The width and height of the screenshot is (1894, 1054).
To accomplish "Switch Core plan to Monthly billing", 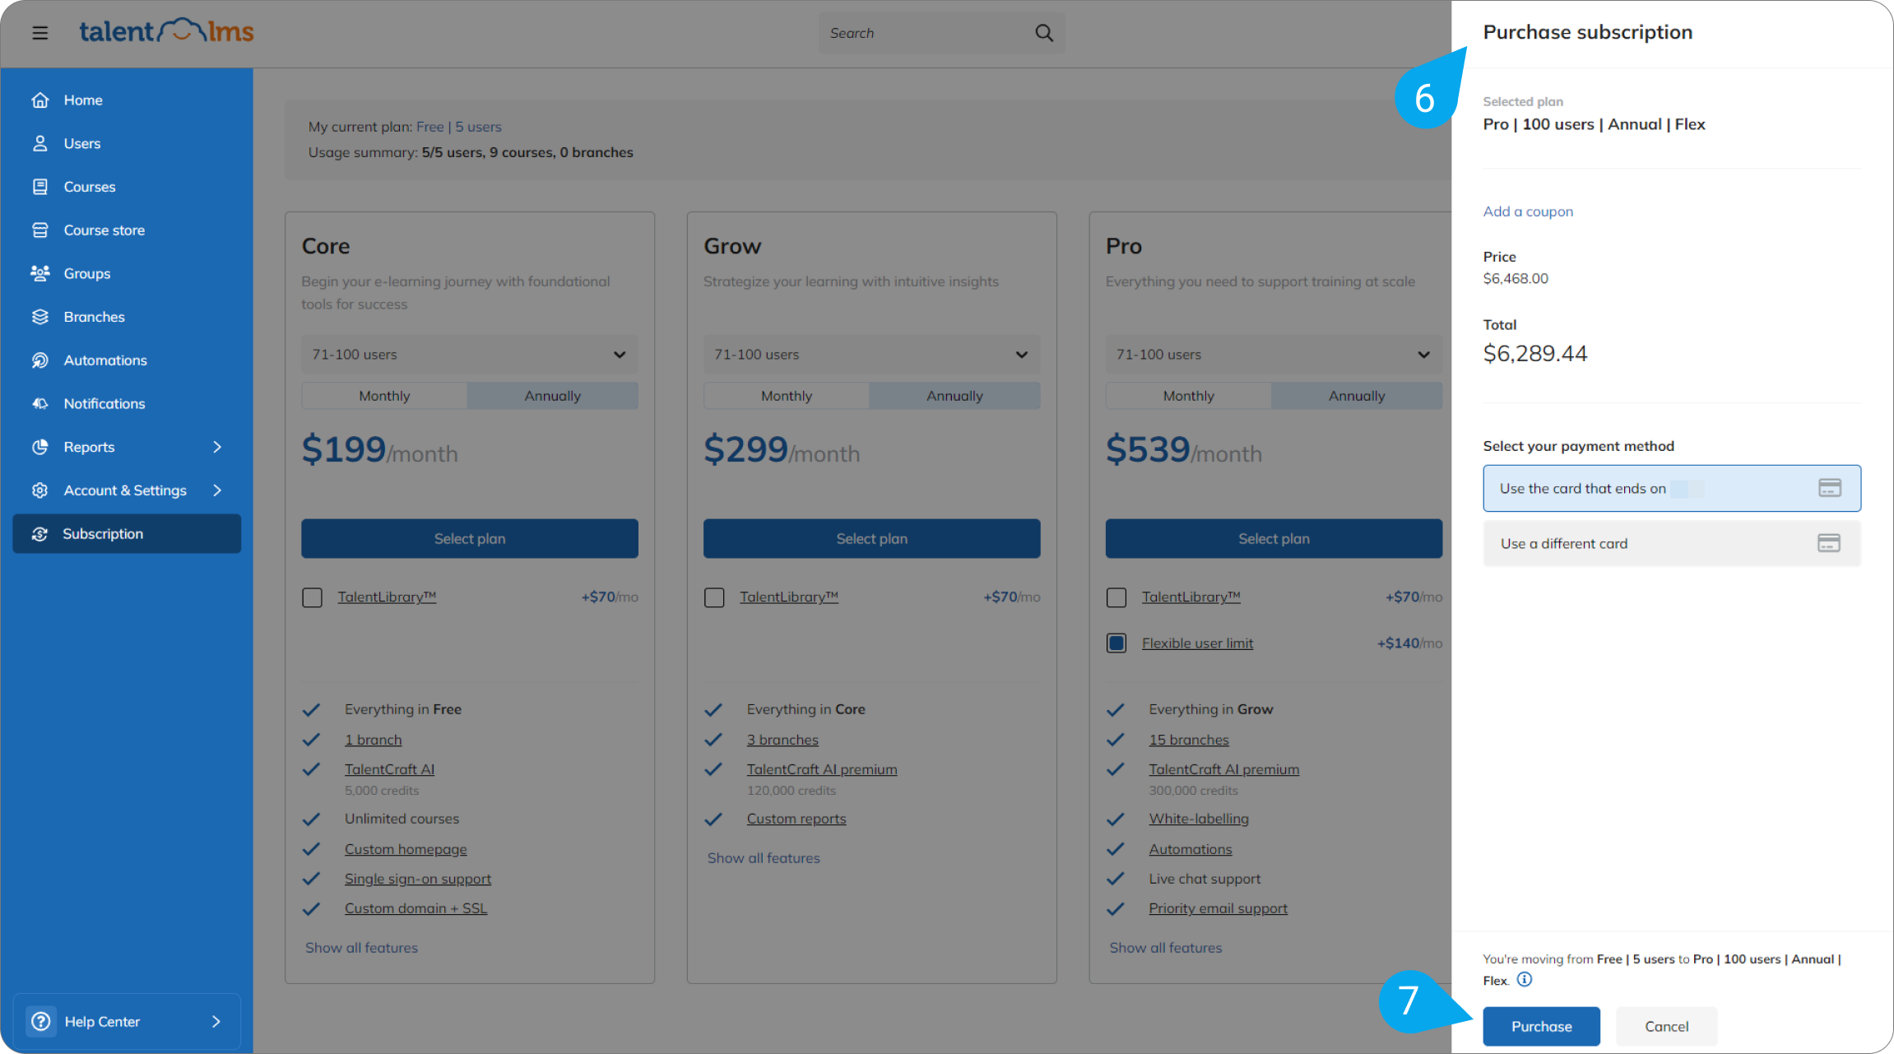I will (x=384, y=396).
